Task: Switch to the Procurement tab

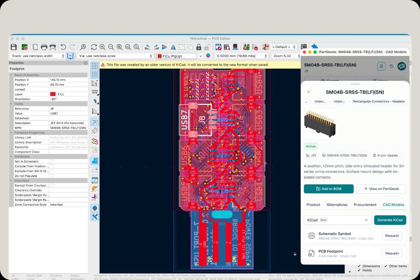Action: [365, 204]
